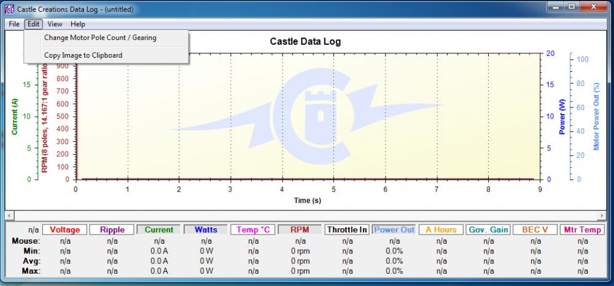
Task: Toggle the BEC V data series
Action: tap(535, 230)
